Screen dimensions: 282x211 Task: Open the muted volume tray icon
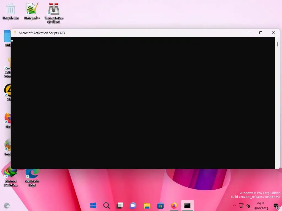[248, 206]
